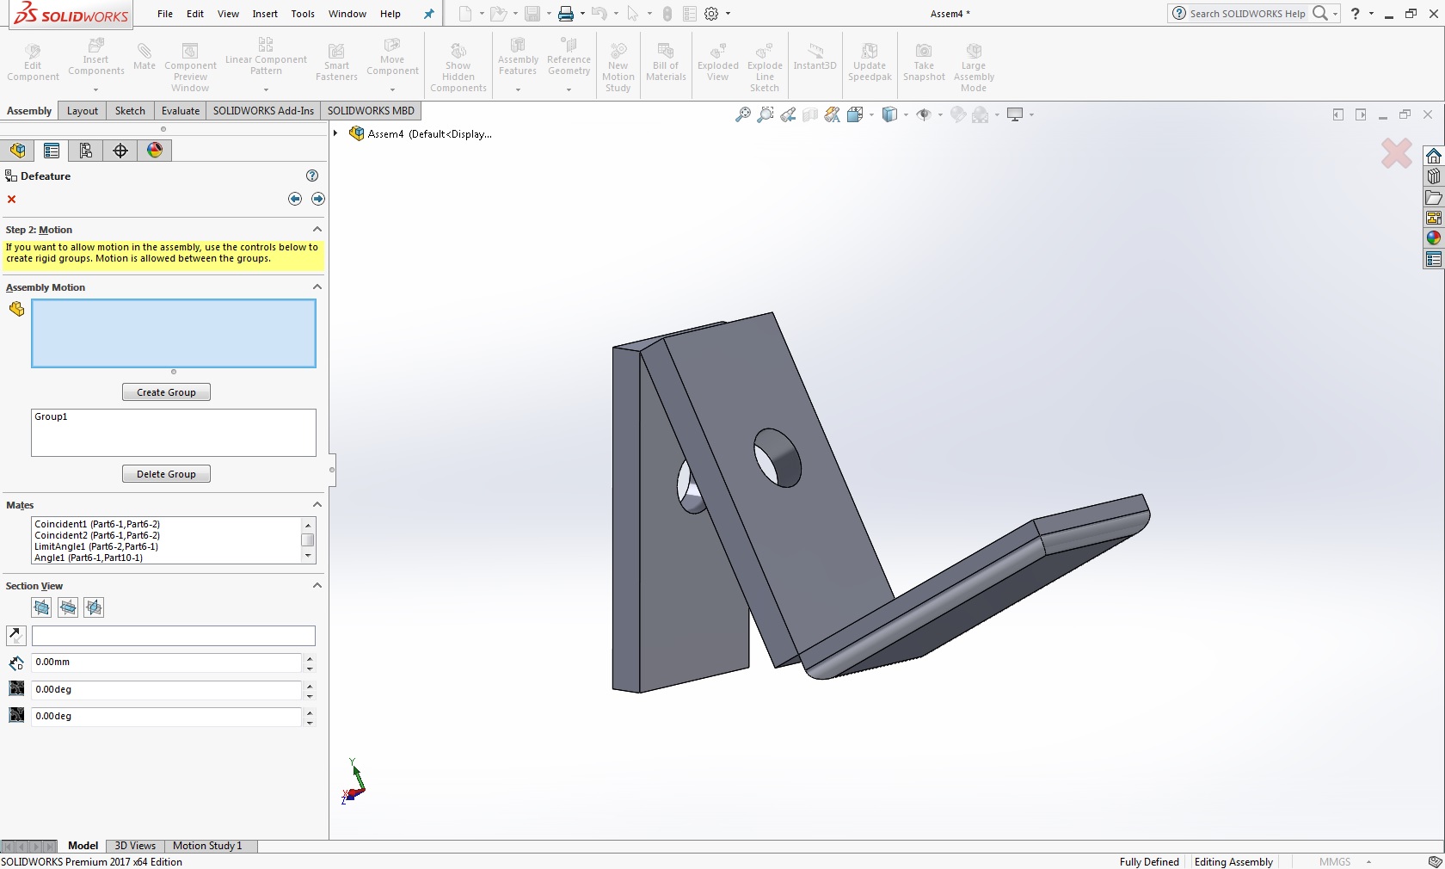Open the Appearances pane in right sidebar
This screenshot has width=1445, height=869.
[1433, 238]
